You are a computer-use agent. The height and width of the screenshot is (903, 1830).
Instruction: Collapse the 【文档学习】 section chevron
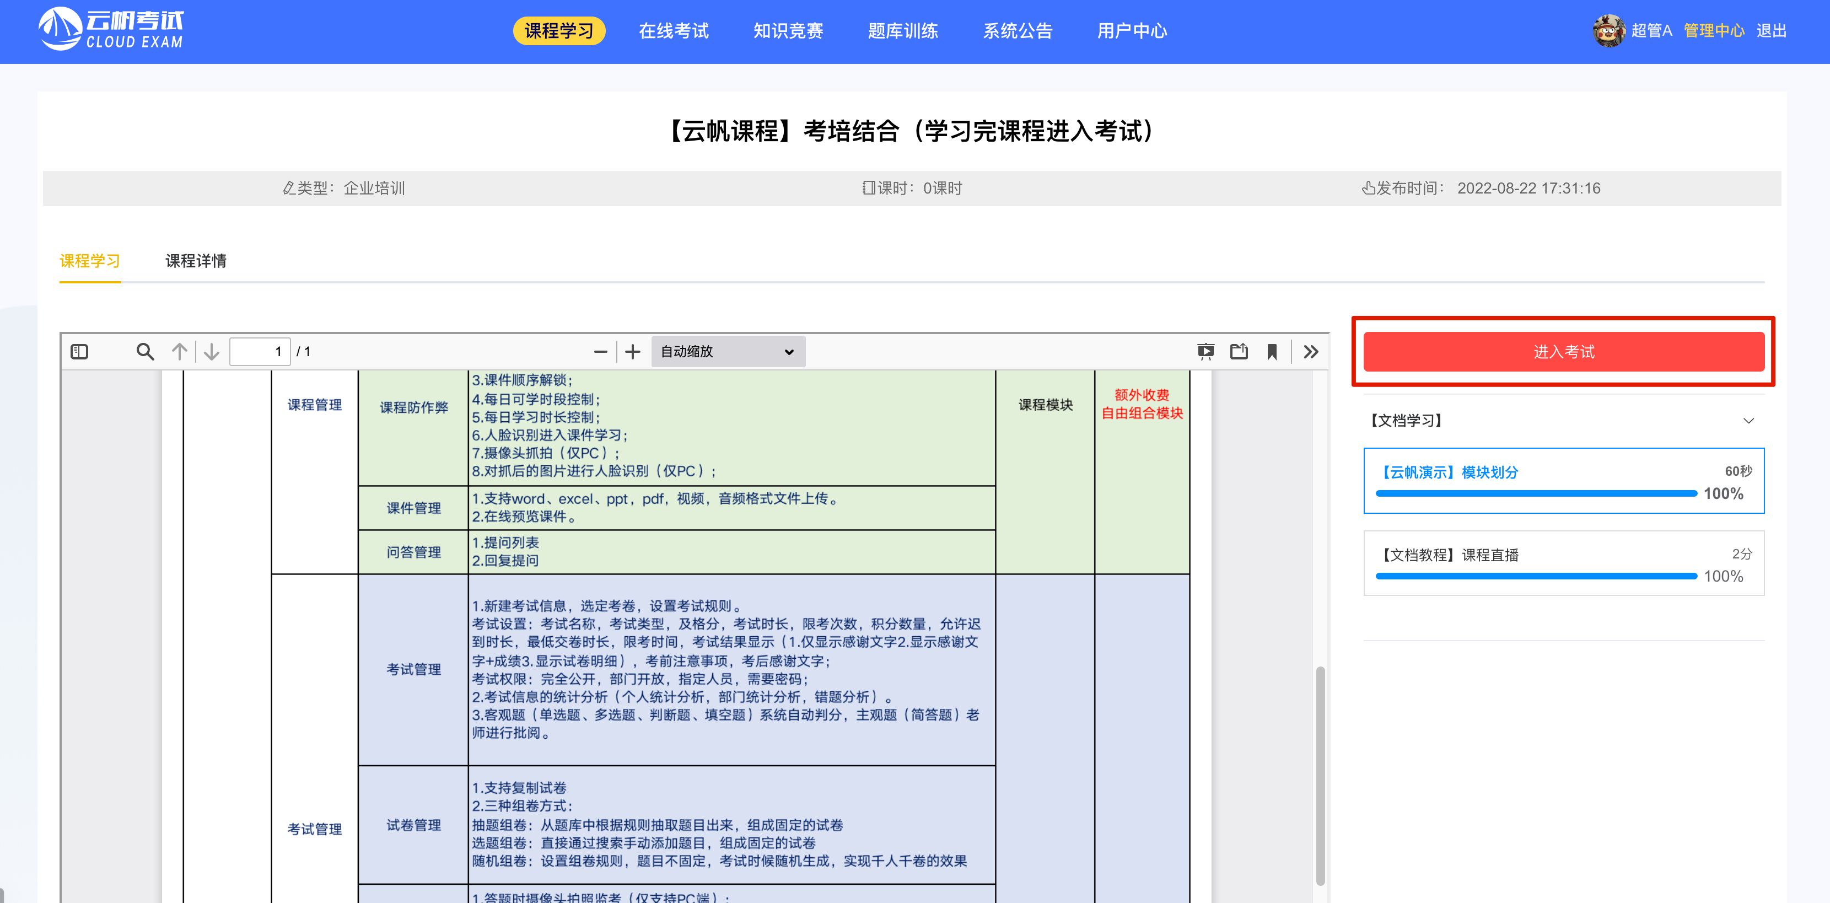[x=1748, y=421]
